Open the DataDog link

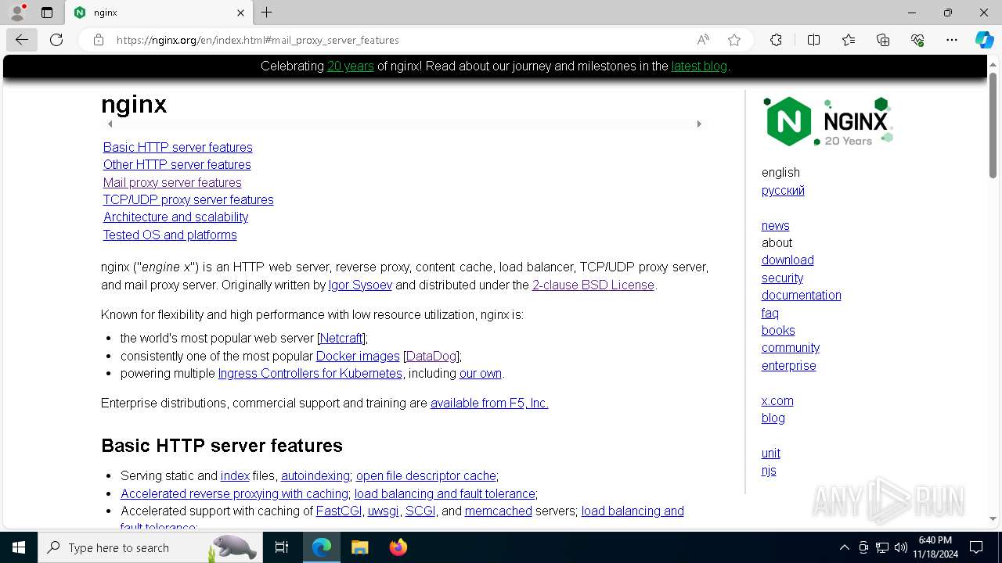click(x=431, y=356)
